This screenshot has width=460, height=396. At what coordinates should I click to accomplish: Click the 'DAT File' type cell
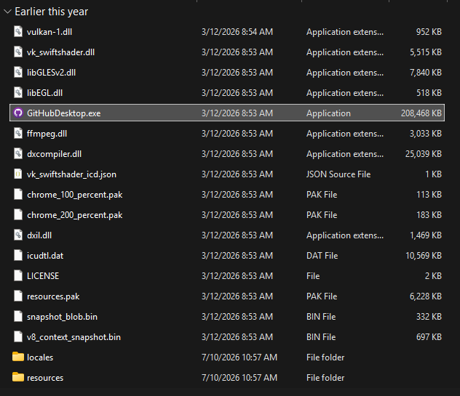(x=322, y=256)
